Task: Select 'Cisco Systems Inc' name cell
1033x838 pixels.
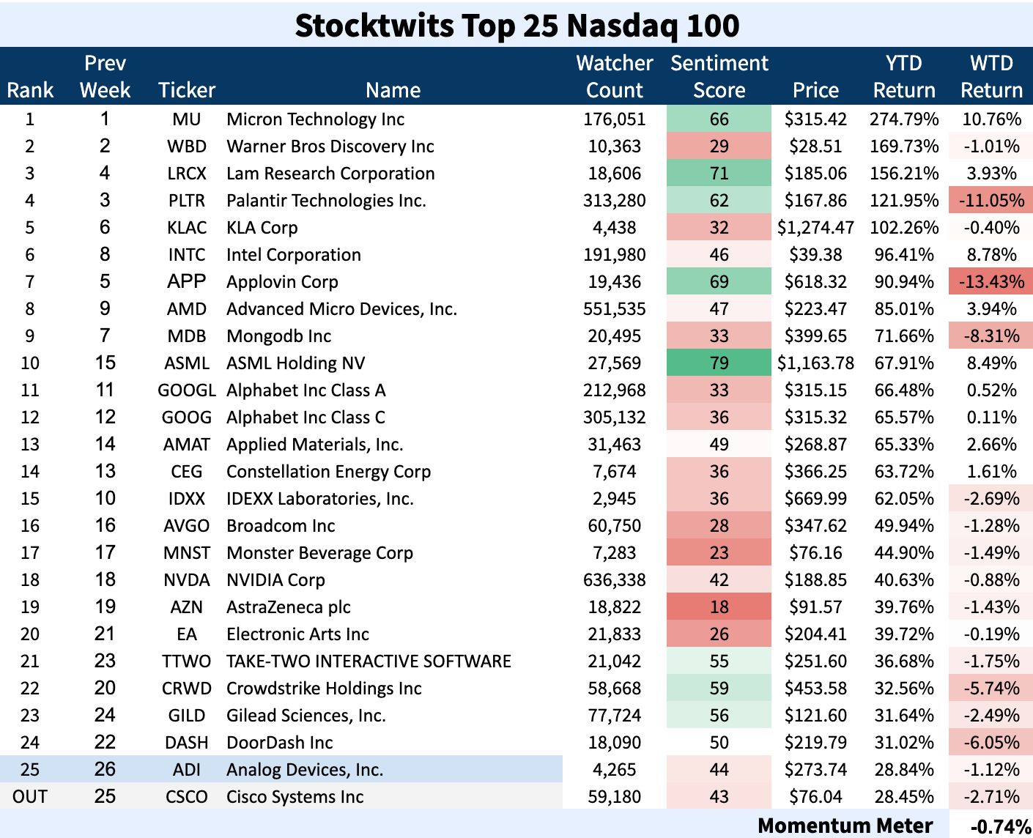Action: (295, 797)
